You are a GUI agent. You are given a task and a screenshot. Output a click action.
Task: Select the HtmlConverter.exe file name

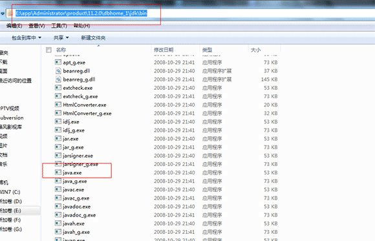click(85, 105)
